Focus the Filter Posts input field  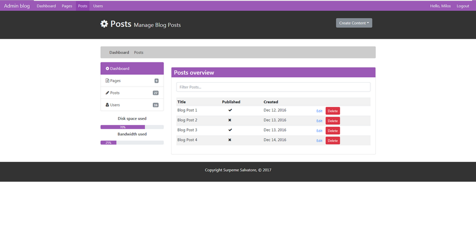tap(273, 87)
